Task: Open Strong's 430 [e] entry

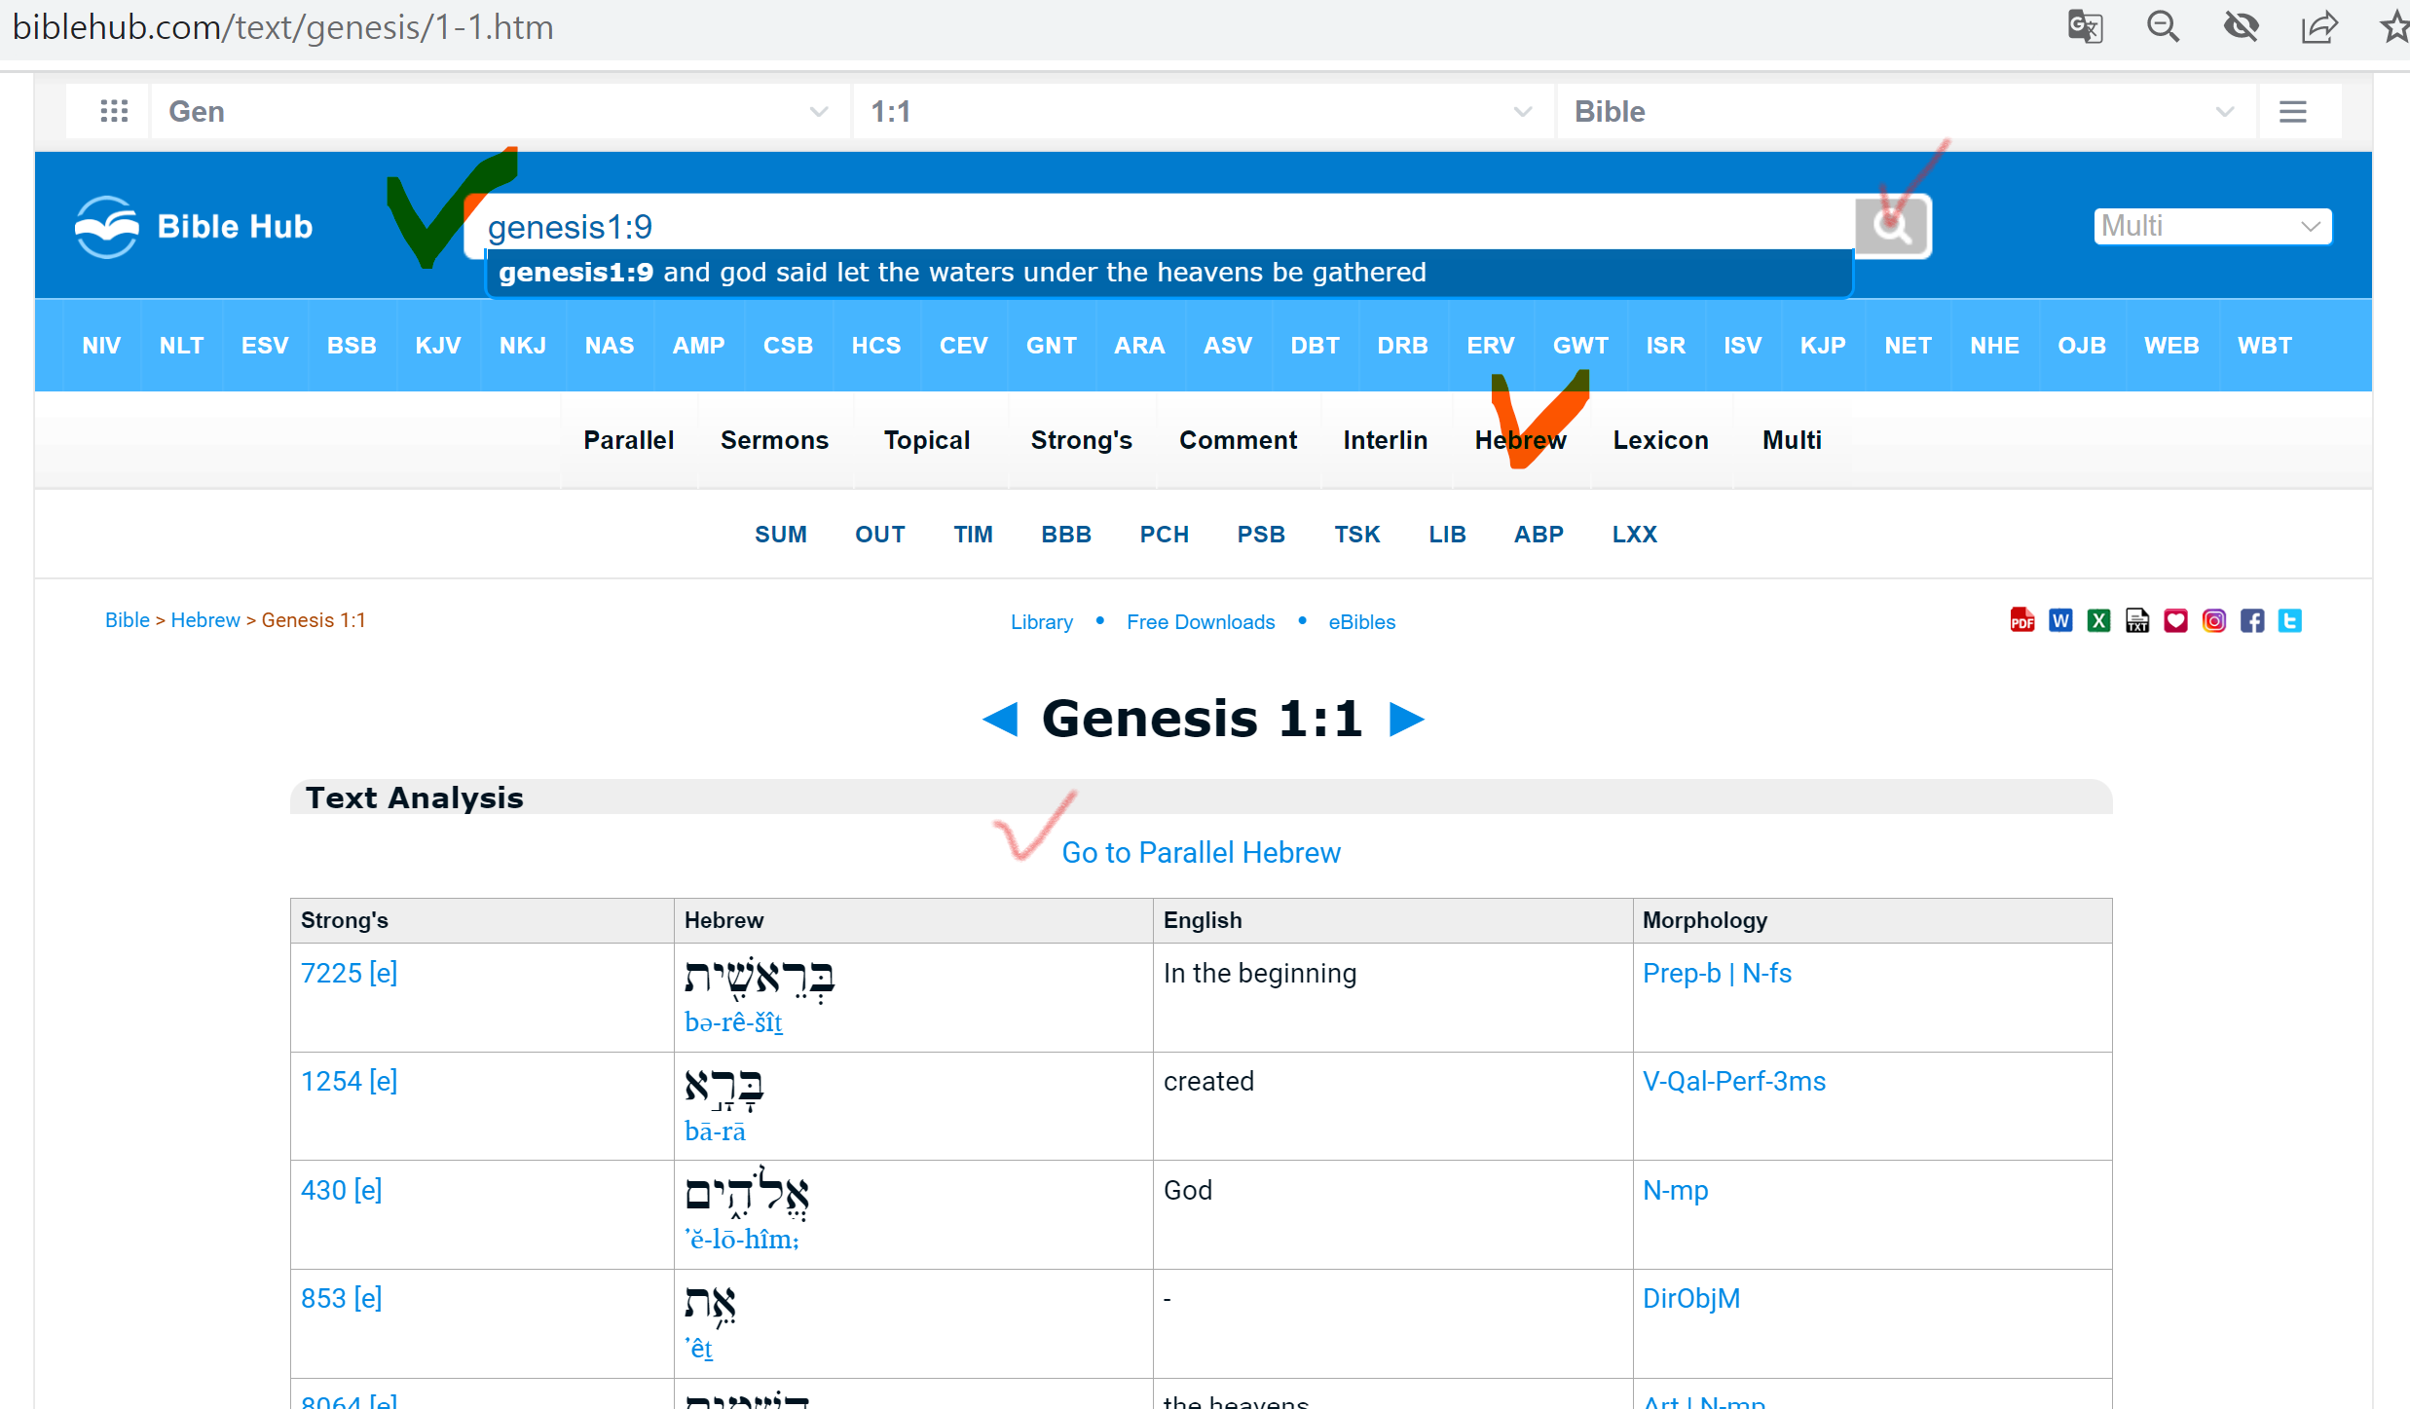Action: point(341,1191)
